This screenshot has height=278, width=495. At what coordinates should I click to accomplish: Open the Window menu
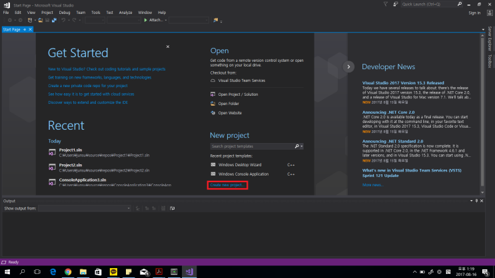tap(145, 13)
